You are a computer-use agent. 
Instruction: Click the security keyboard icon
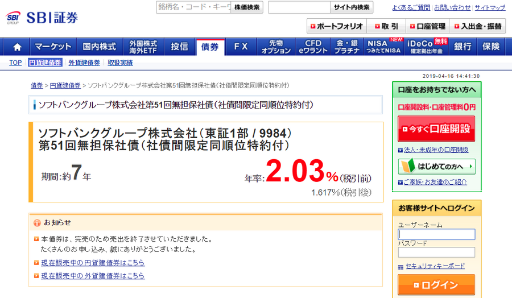pos(400,267)
